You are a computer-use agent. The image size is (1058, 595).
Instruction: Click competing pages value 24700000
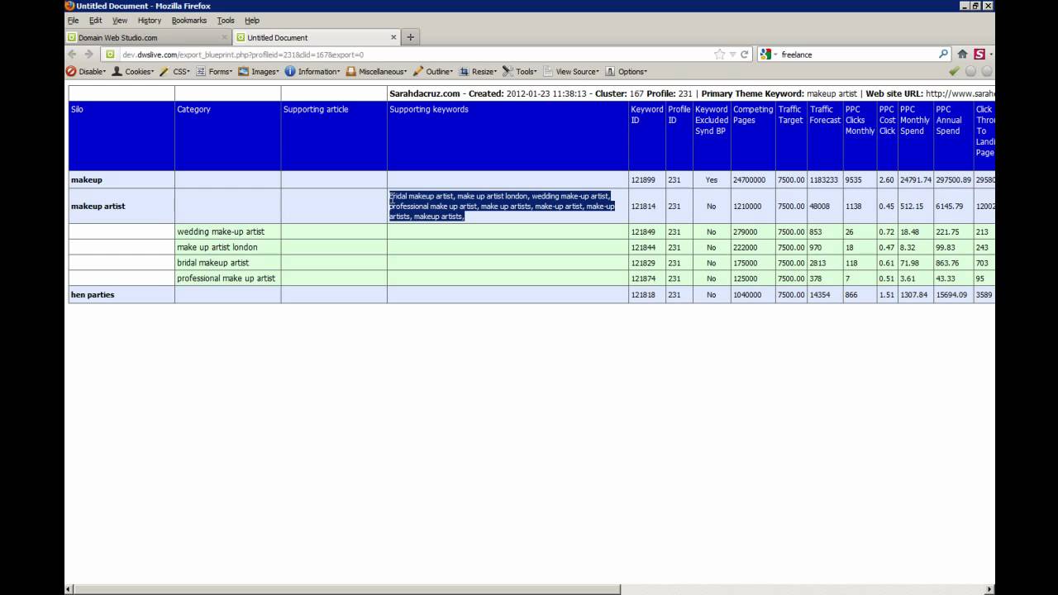point(750,179)
